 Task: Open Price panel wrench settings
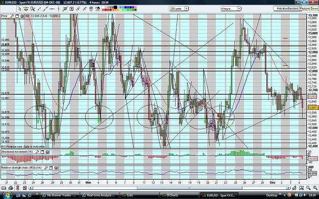[12, 16]
